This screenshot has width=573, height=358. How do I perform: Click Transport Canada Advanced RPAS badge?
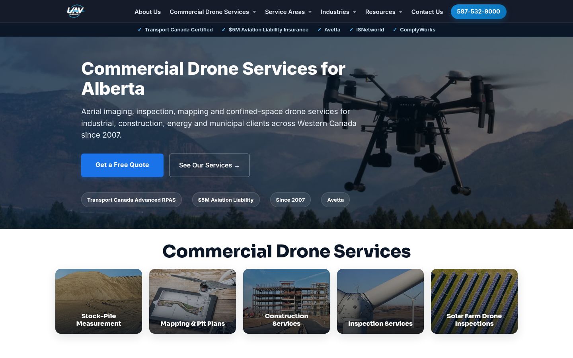pos(131,200)
